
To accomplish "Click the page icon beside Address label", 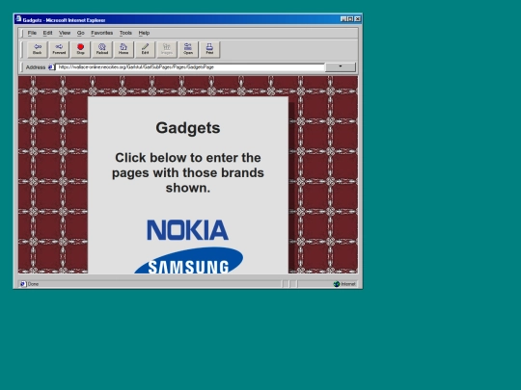I will pyautogui.click(x=51, y=67).
